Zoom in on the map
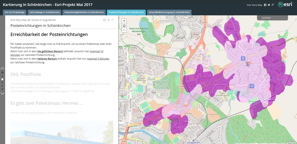Screen dimensions: 297x144 click(124, 21)
